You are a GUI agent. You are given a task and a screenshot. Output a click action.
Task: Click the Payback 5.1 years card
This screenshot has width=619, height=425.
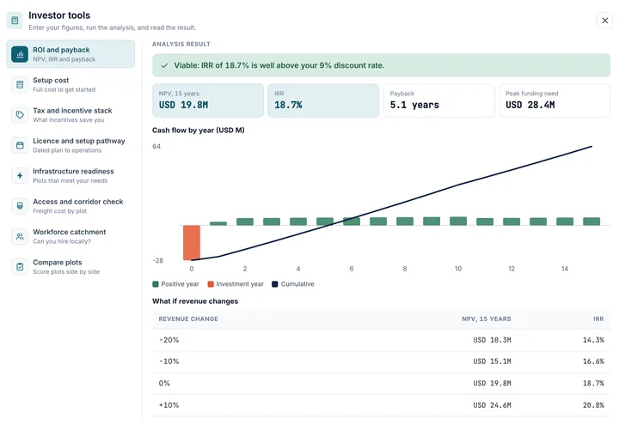(439, 100)
